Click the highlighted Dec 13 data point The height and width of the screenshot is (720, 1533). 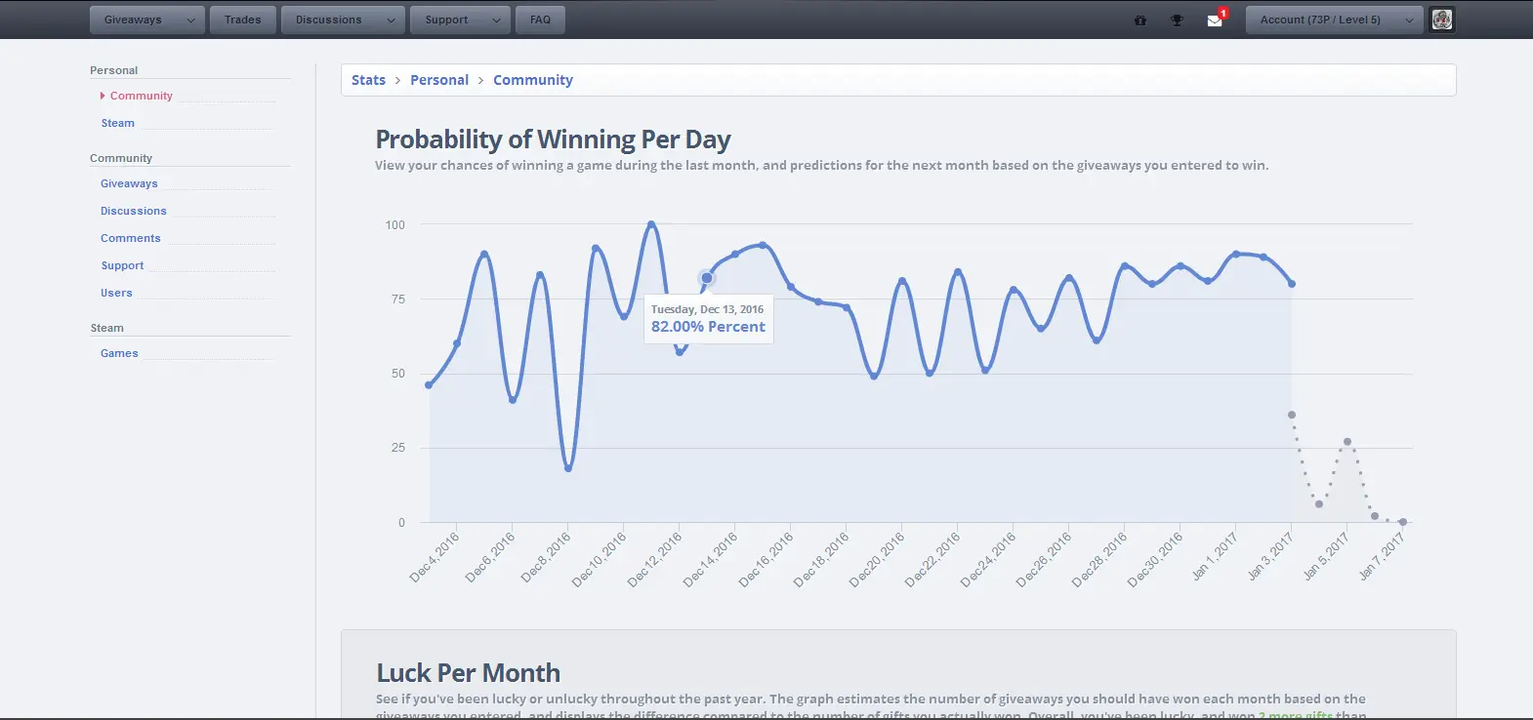707,278
